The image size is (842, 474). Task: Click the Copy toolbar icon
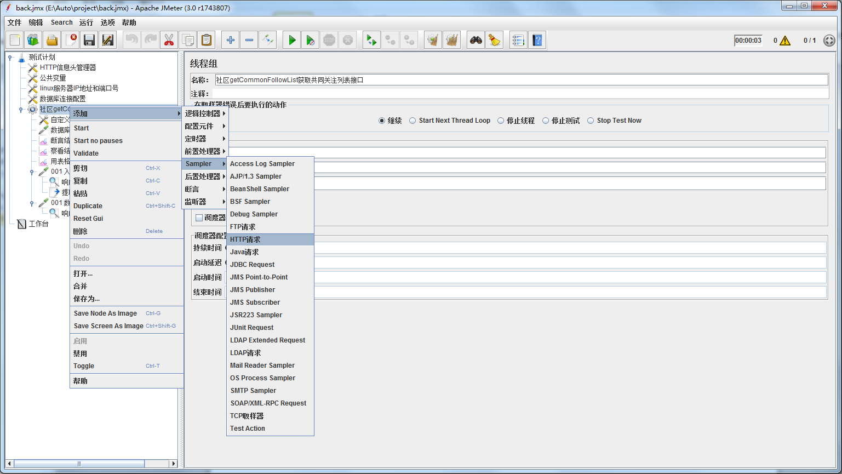point(187,40)
